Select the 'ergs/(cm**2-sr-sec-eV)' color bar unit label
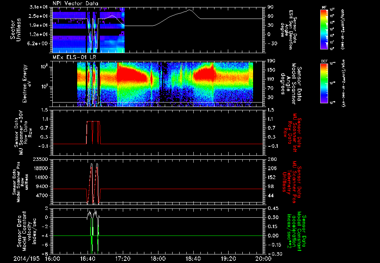This screenshot has height=263, width=380. [x=343, y=83]
